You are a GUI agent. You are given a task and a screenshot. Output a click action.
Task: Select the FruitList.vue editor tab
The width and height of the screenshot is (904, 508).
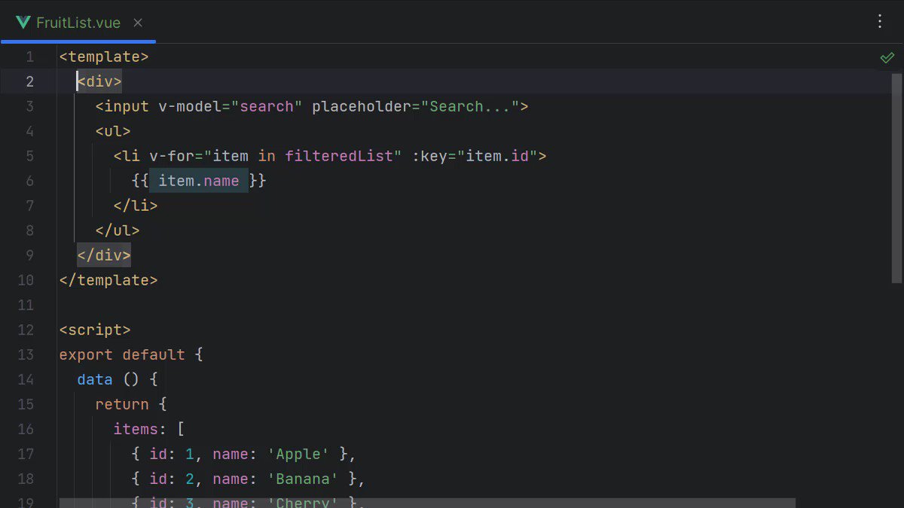point(78,23)
